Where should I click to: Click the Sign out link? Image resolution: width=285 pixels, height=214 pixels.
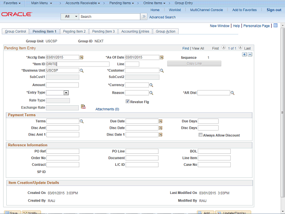pyautogui.click(x=274, y=10)
